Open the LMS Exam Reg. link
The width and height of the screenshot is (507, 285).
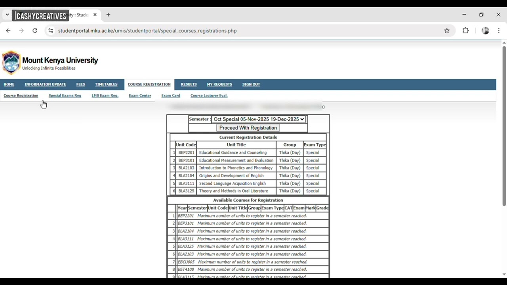[105, 95]
